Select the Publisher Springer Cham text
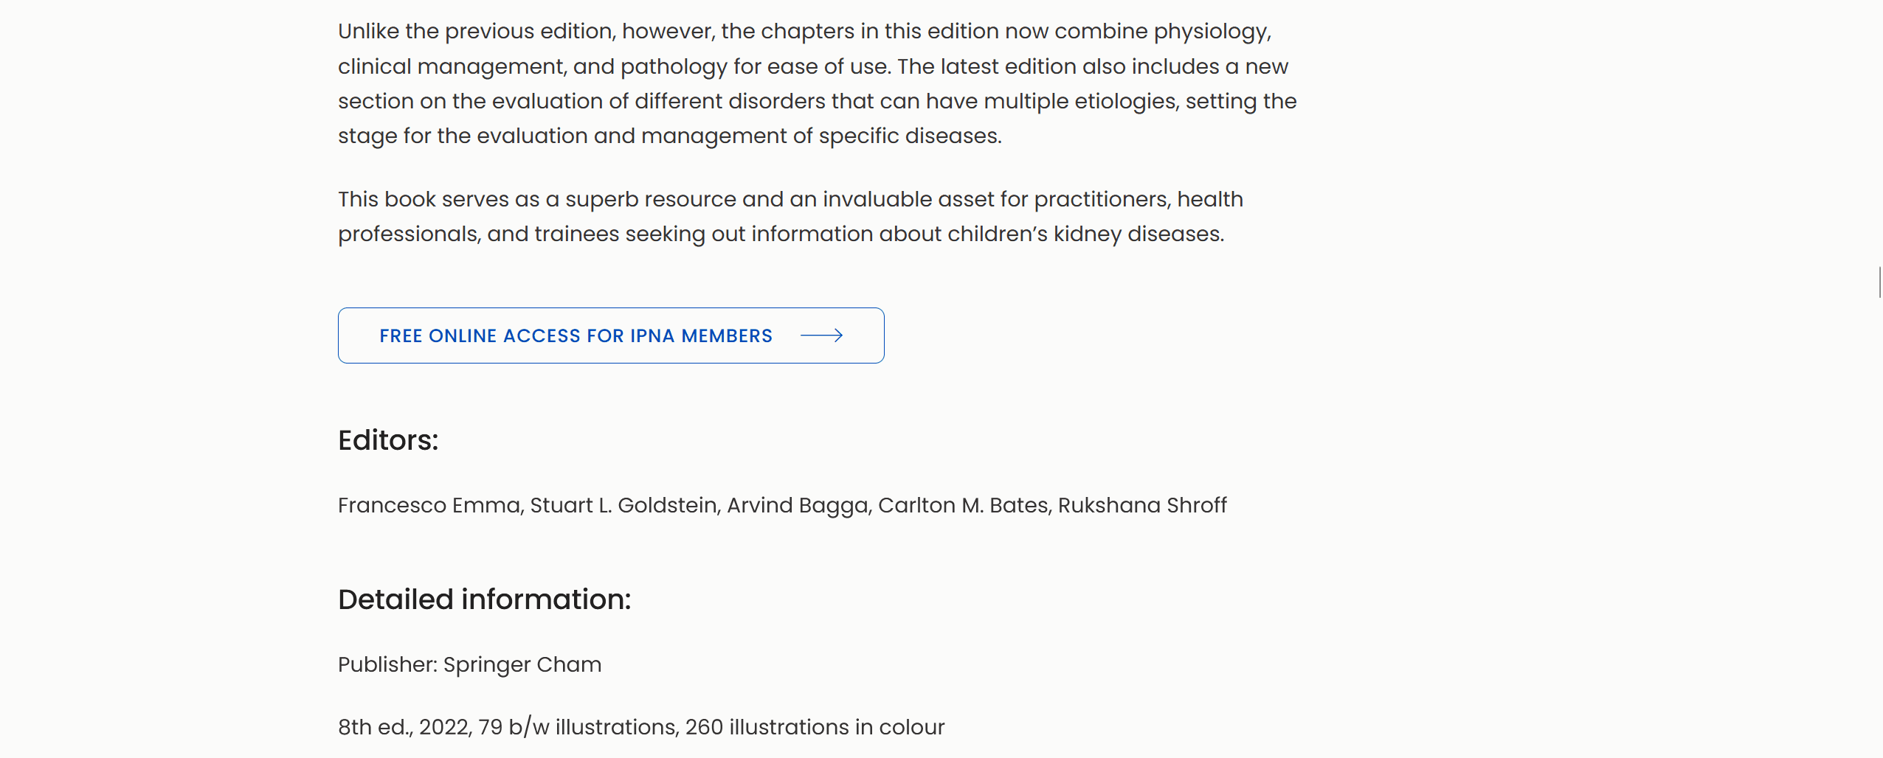Viewport: 1883px width, 758px height. (469, 664)
